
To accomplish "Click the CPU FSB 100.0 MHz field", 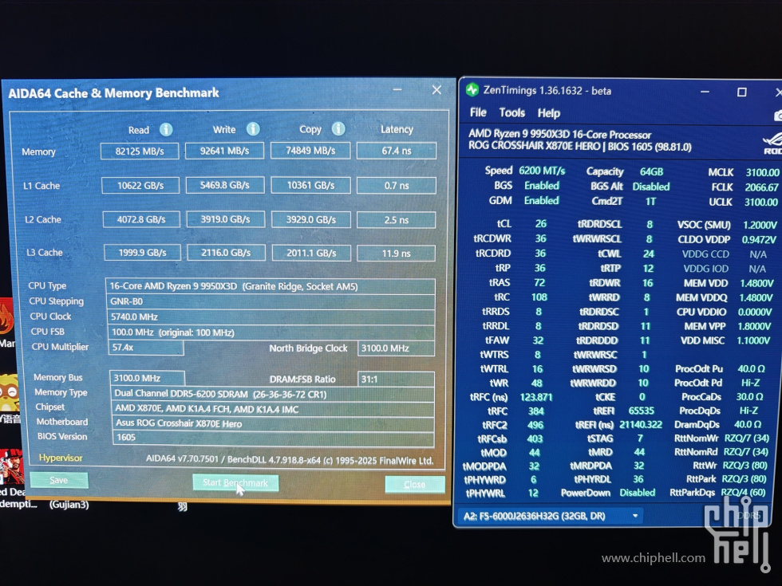I will coord(271,332).
